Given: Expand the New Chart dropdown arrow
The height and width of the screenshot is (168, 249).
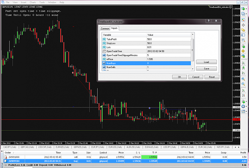Looking at the screenshot, I should tap(246, 9).
